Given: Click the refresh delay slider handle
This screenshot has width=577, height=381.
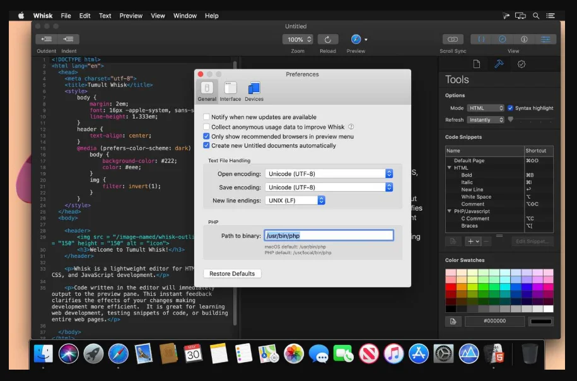Looking at the screenshot, I should (x=510, y=119).
